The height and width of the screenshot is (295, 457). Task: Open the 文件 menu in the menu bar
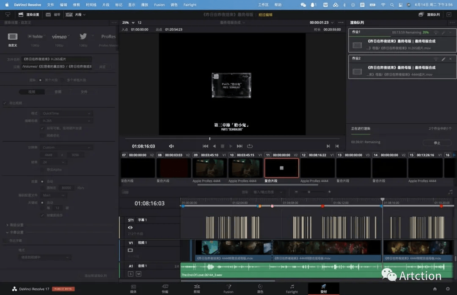click(50, 5)
